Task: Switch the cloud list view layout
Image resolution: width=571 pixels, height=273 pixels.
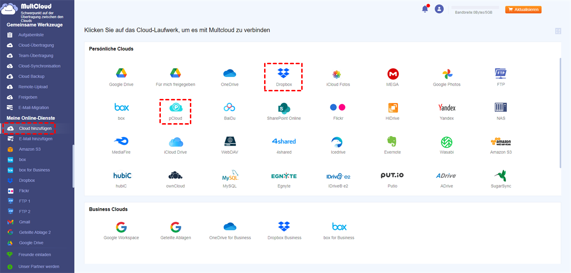Action: [x=558, y=31]
